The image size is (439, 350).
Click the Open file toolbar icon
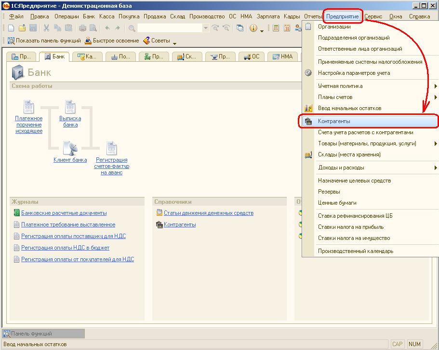pyautogui.click(x=22, y=28)
